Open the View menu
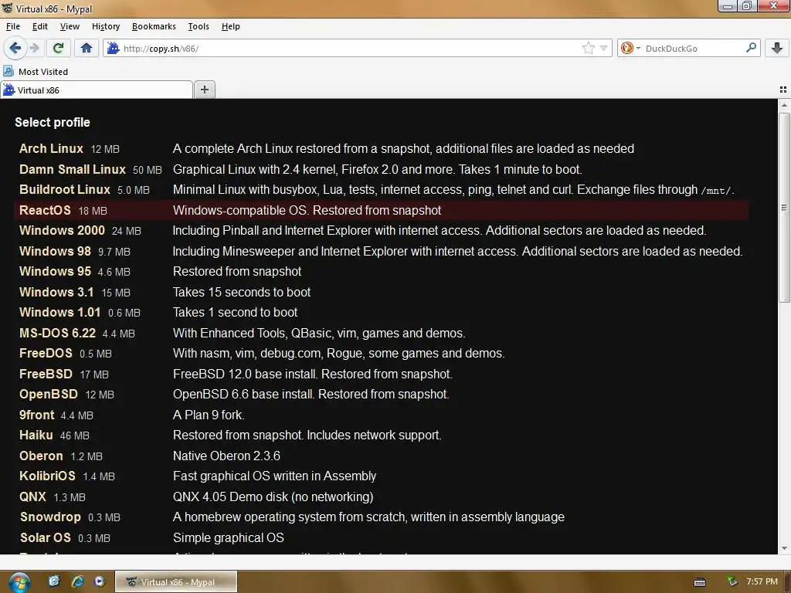This screenshot has height=593, width=791. tap(70, 26)
